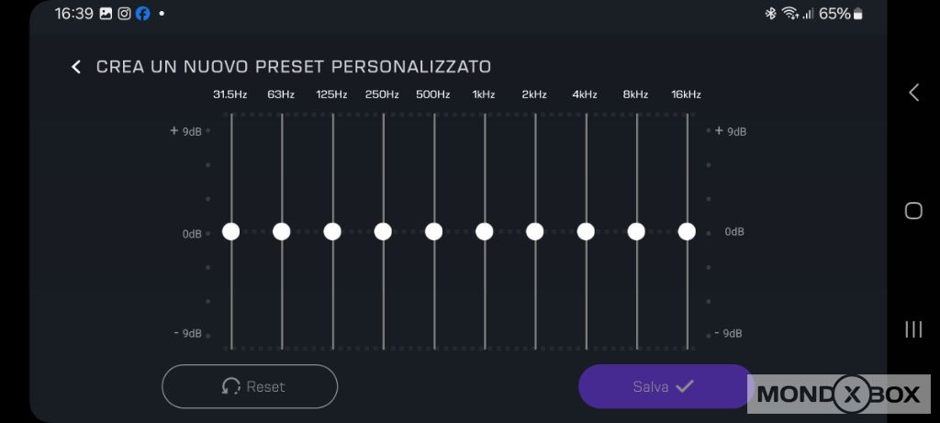Click the 8kHz slider handle

tap(636, 231)
